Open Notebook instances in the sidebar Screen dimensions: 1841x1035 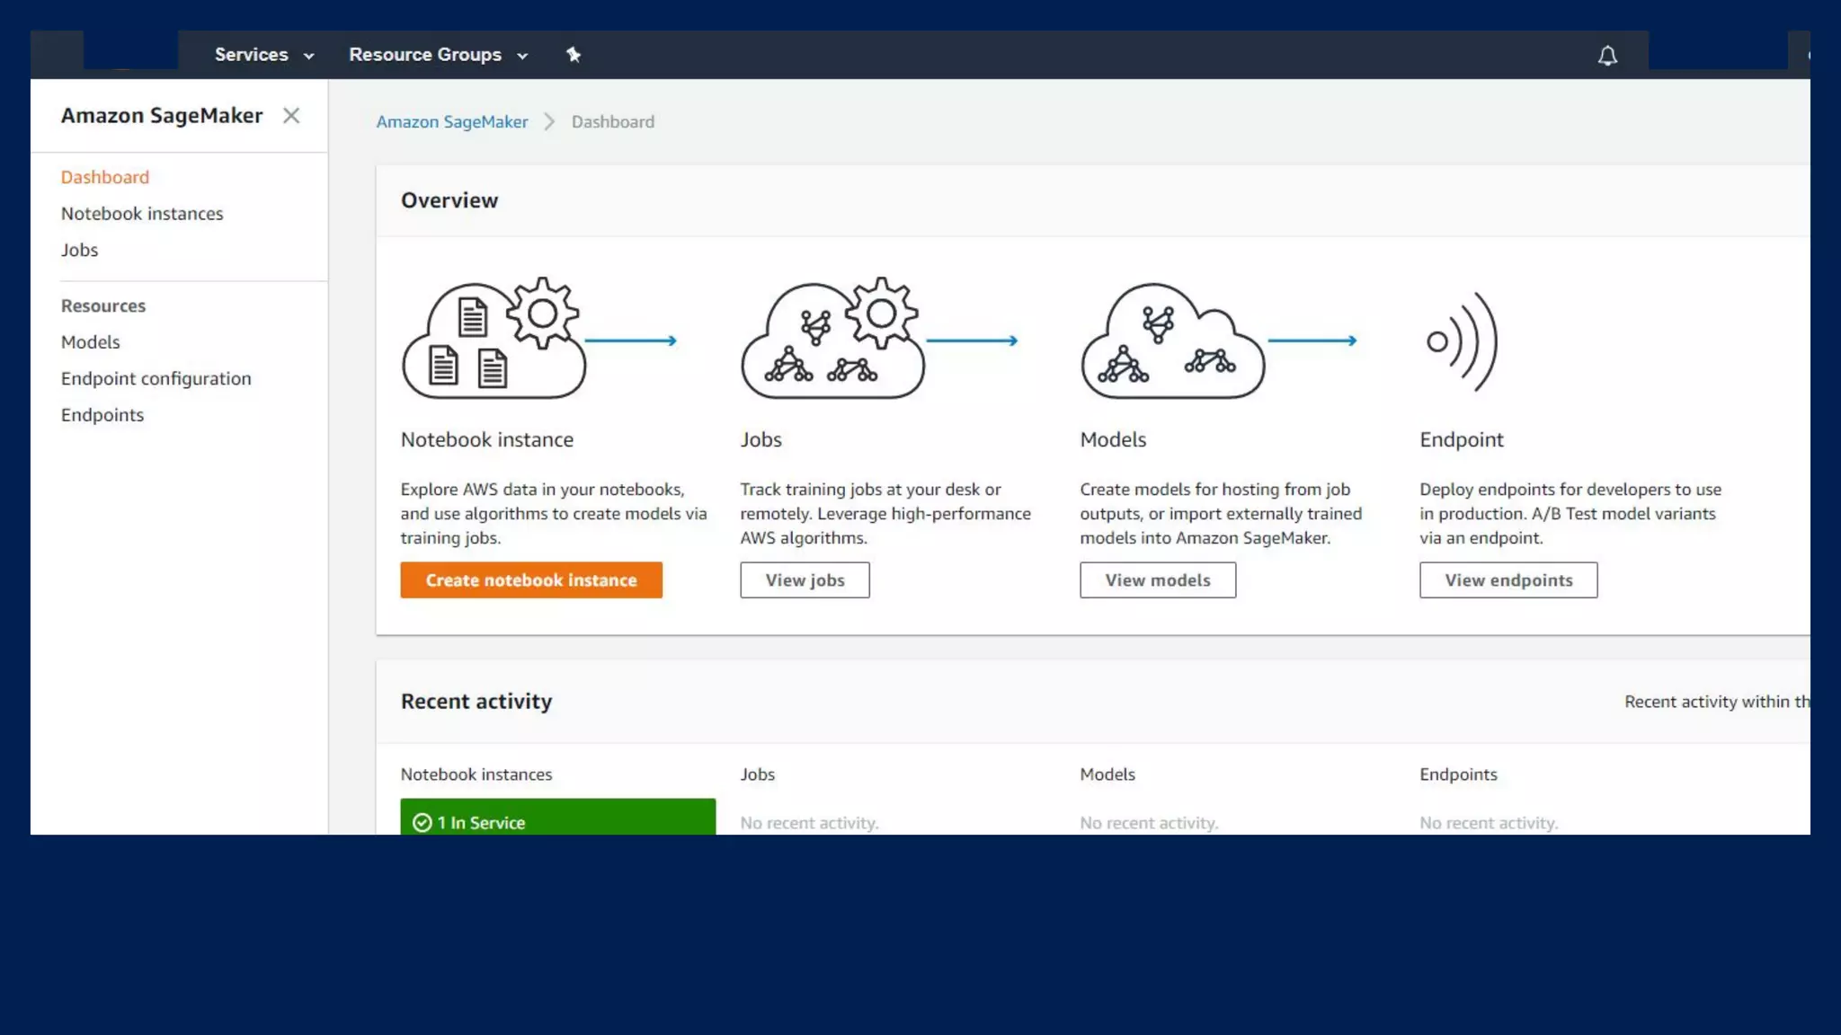[x=142, y=214]
